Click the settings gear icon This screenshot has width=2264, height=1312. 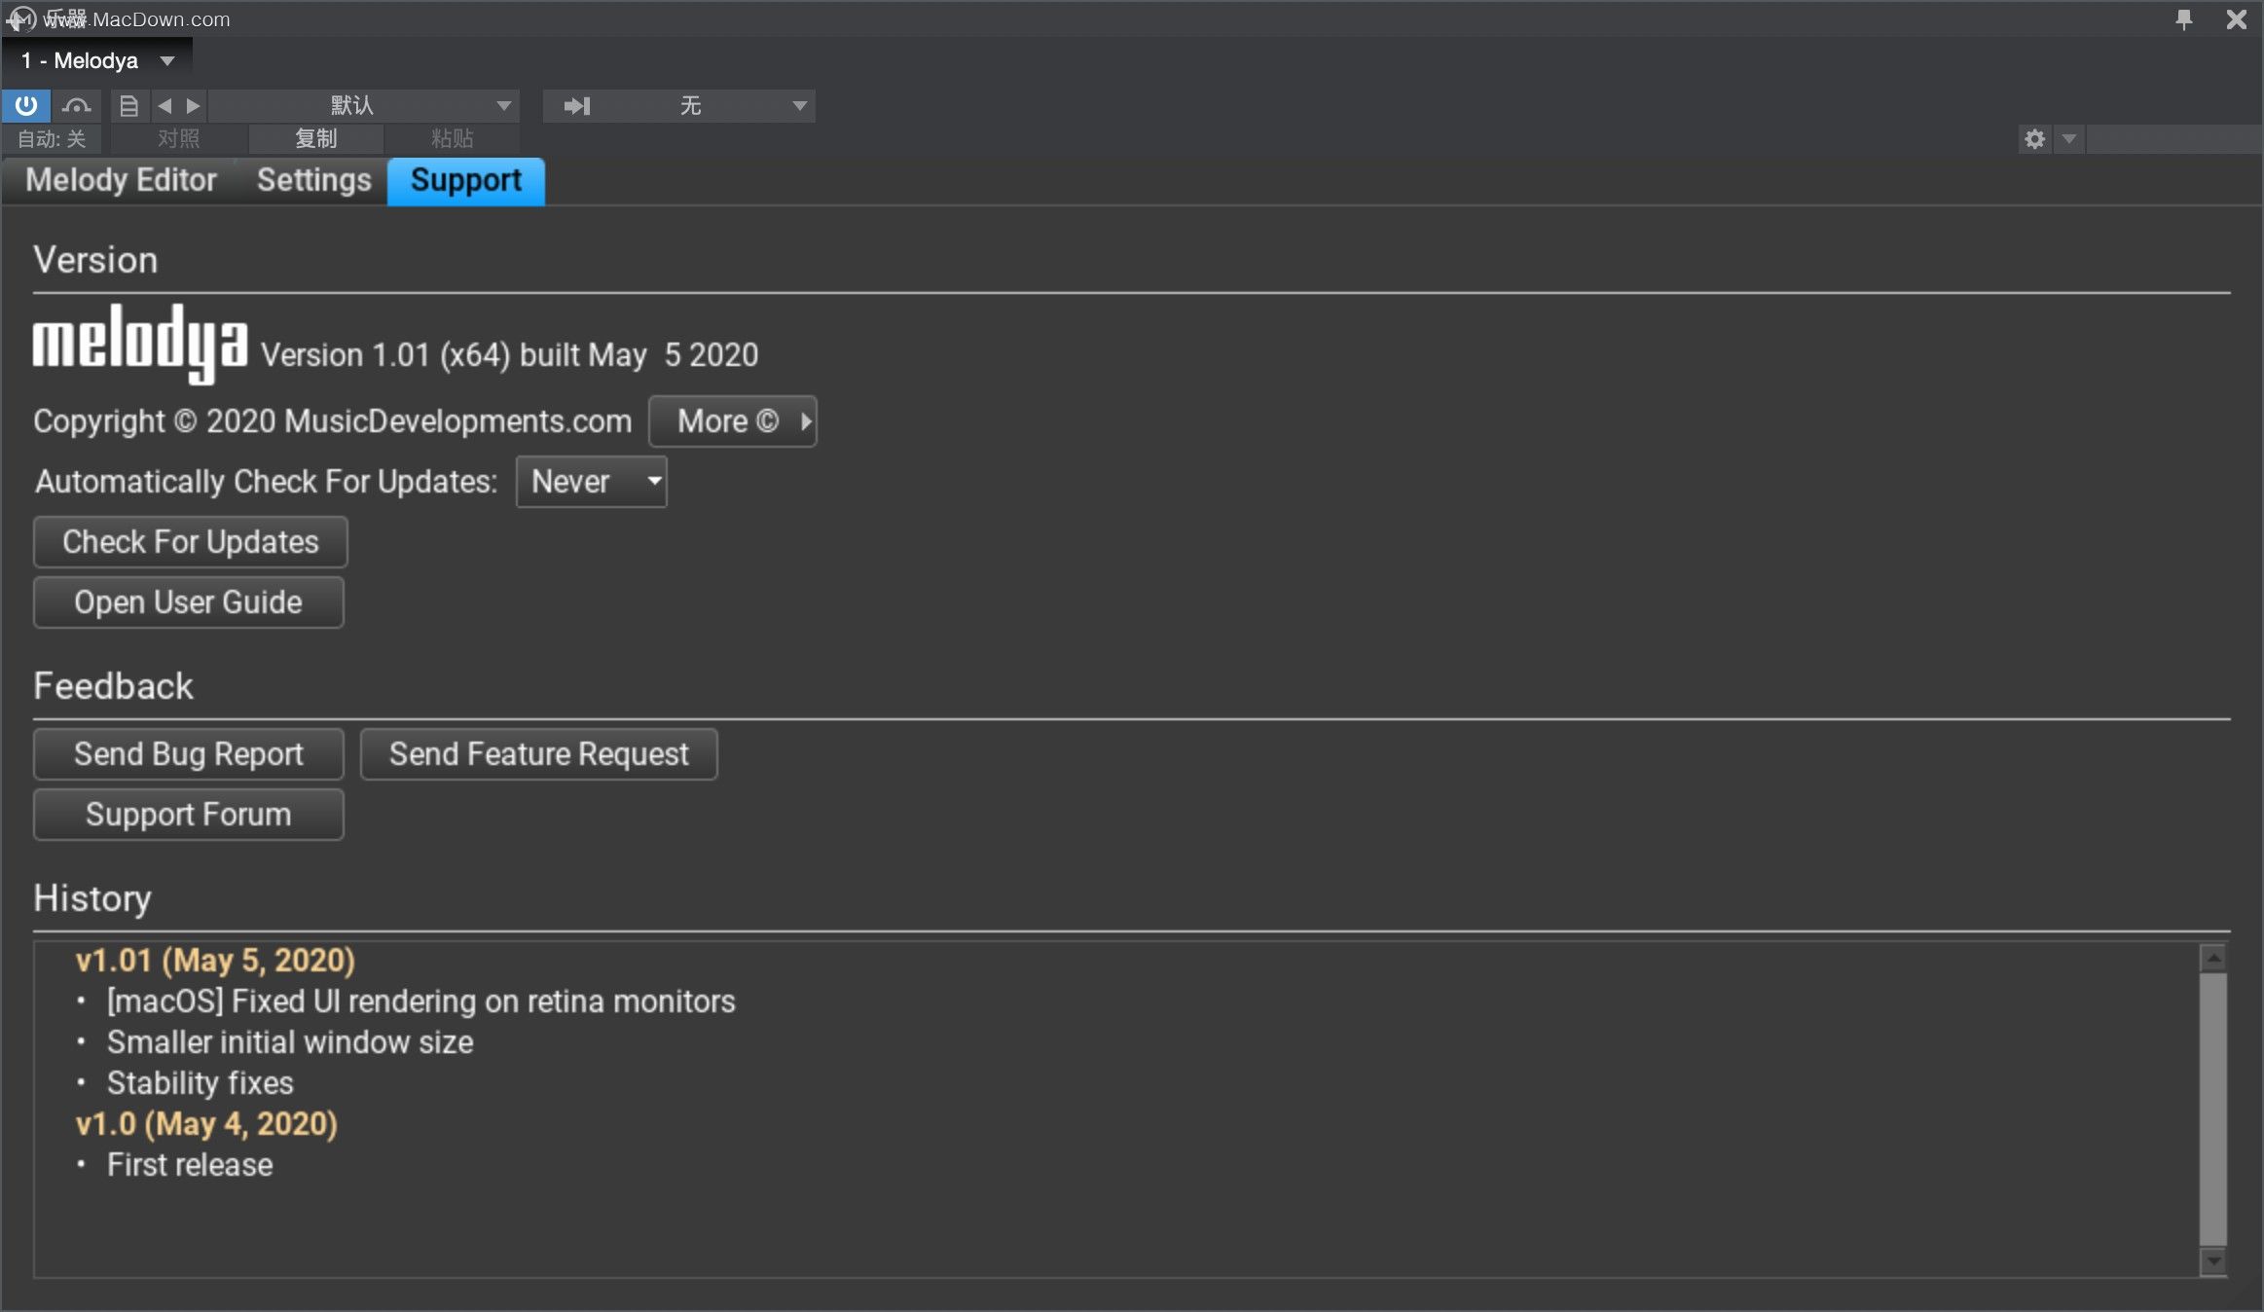(2034, 137)
